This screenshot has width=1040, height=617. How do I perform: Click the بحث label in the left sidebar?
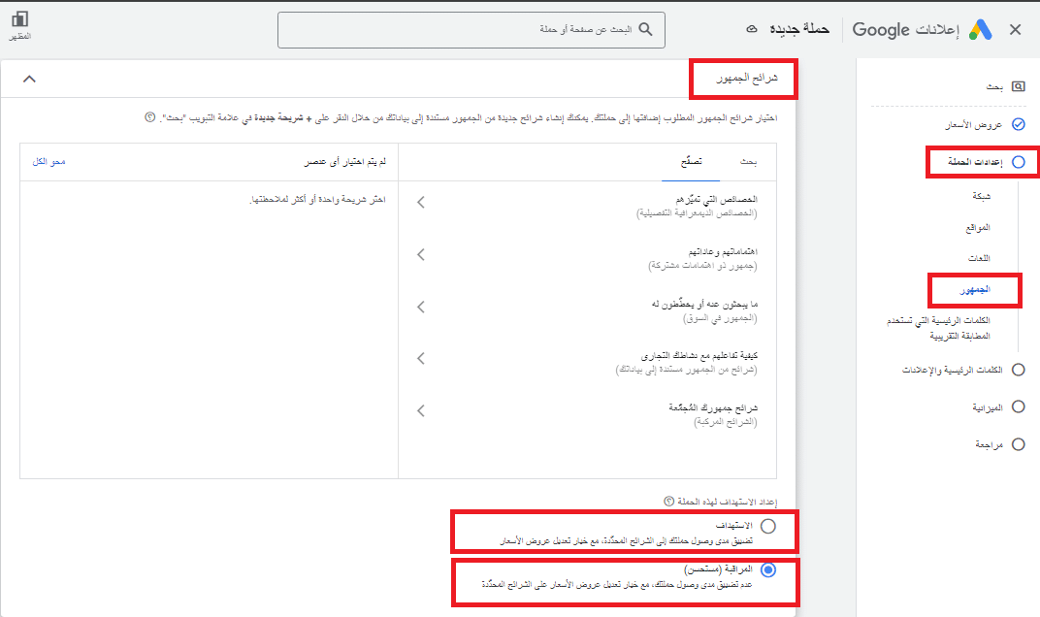click(x=994, y=87)
